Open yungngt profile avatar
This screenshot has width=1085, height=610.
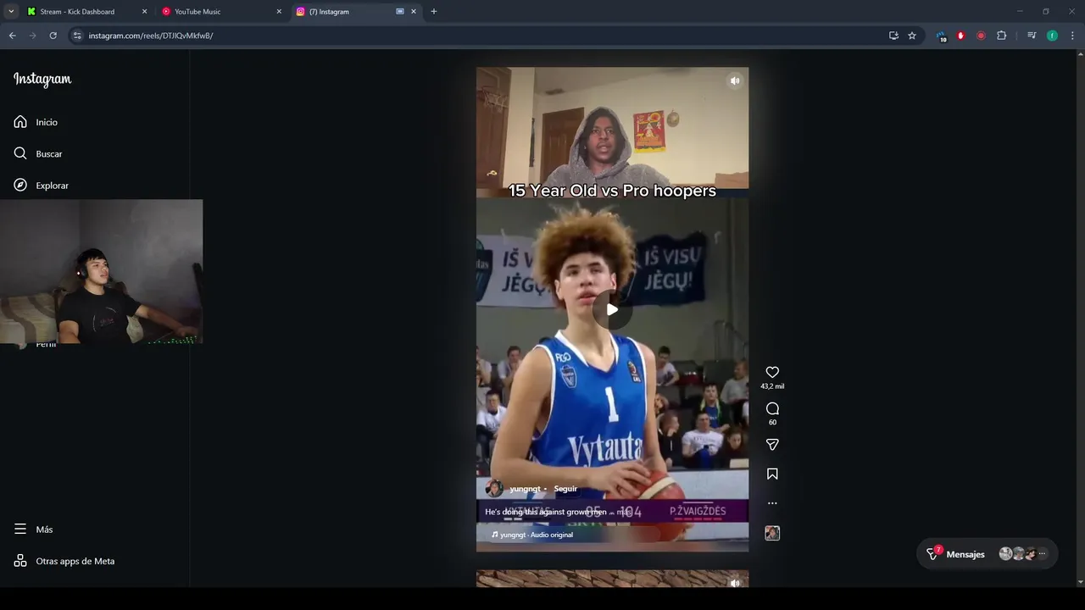[494, 488]
